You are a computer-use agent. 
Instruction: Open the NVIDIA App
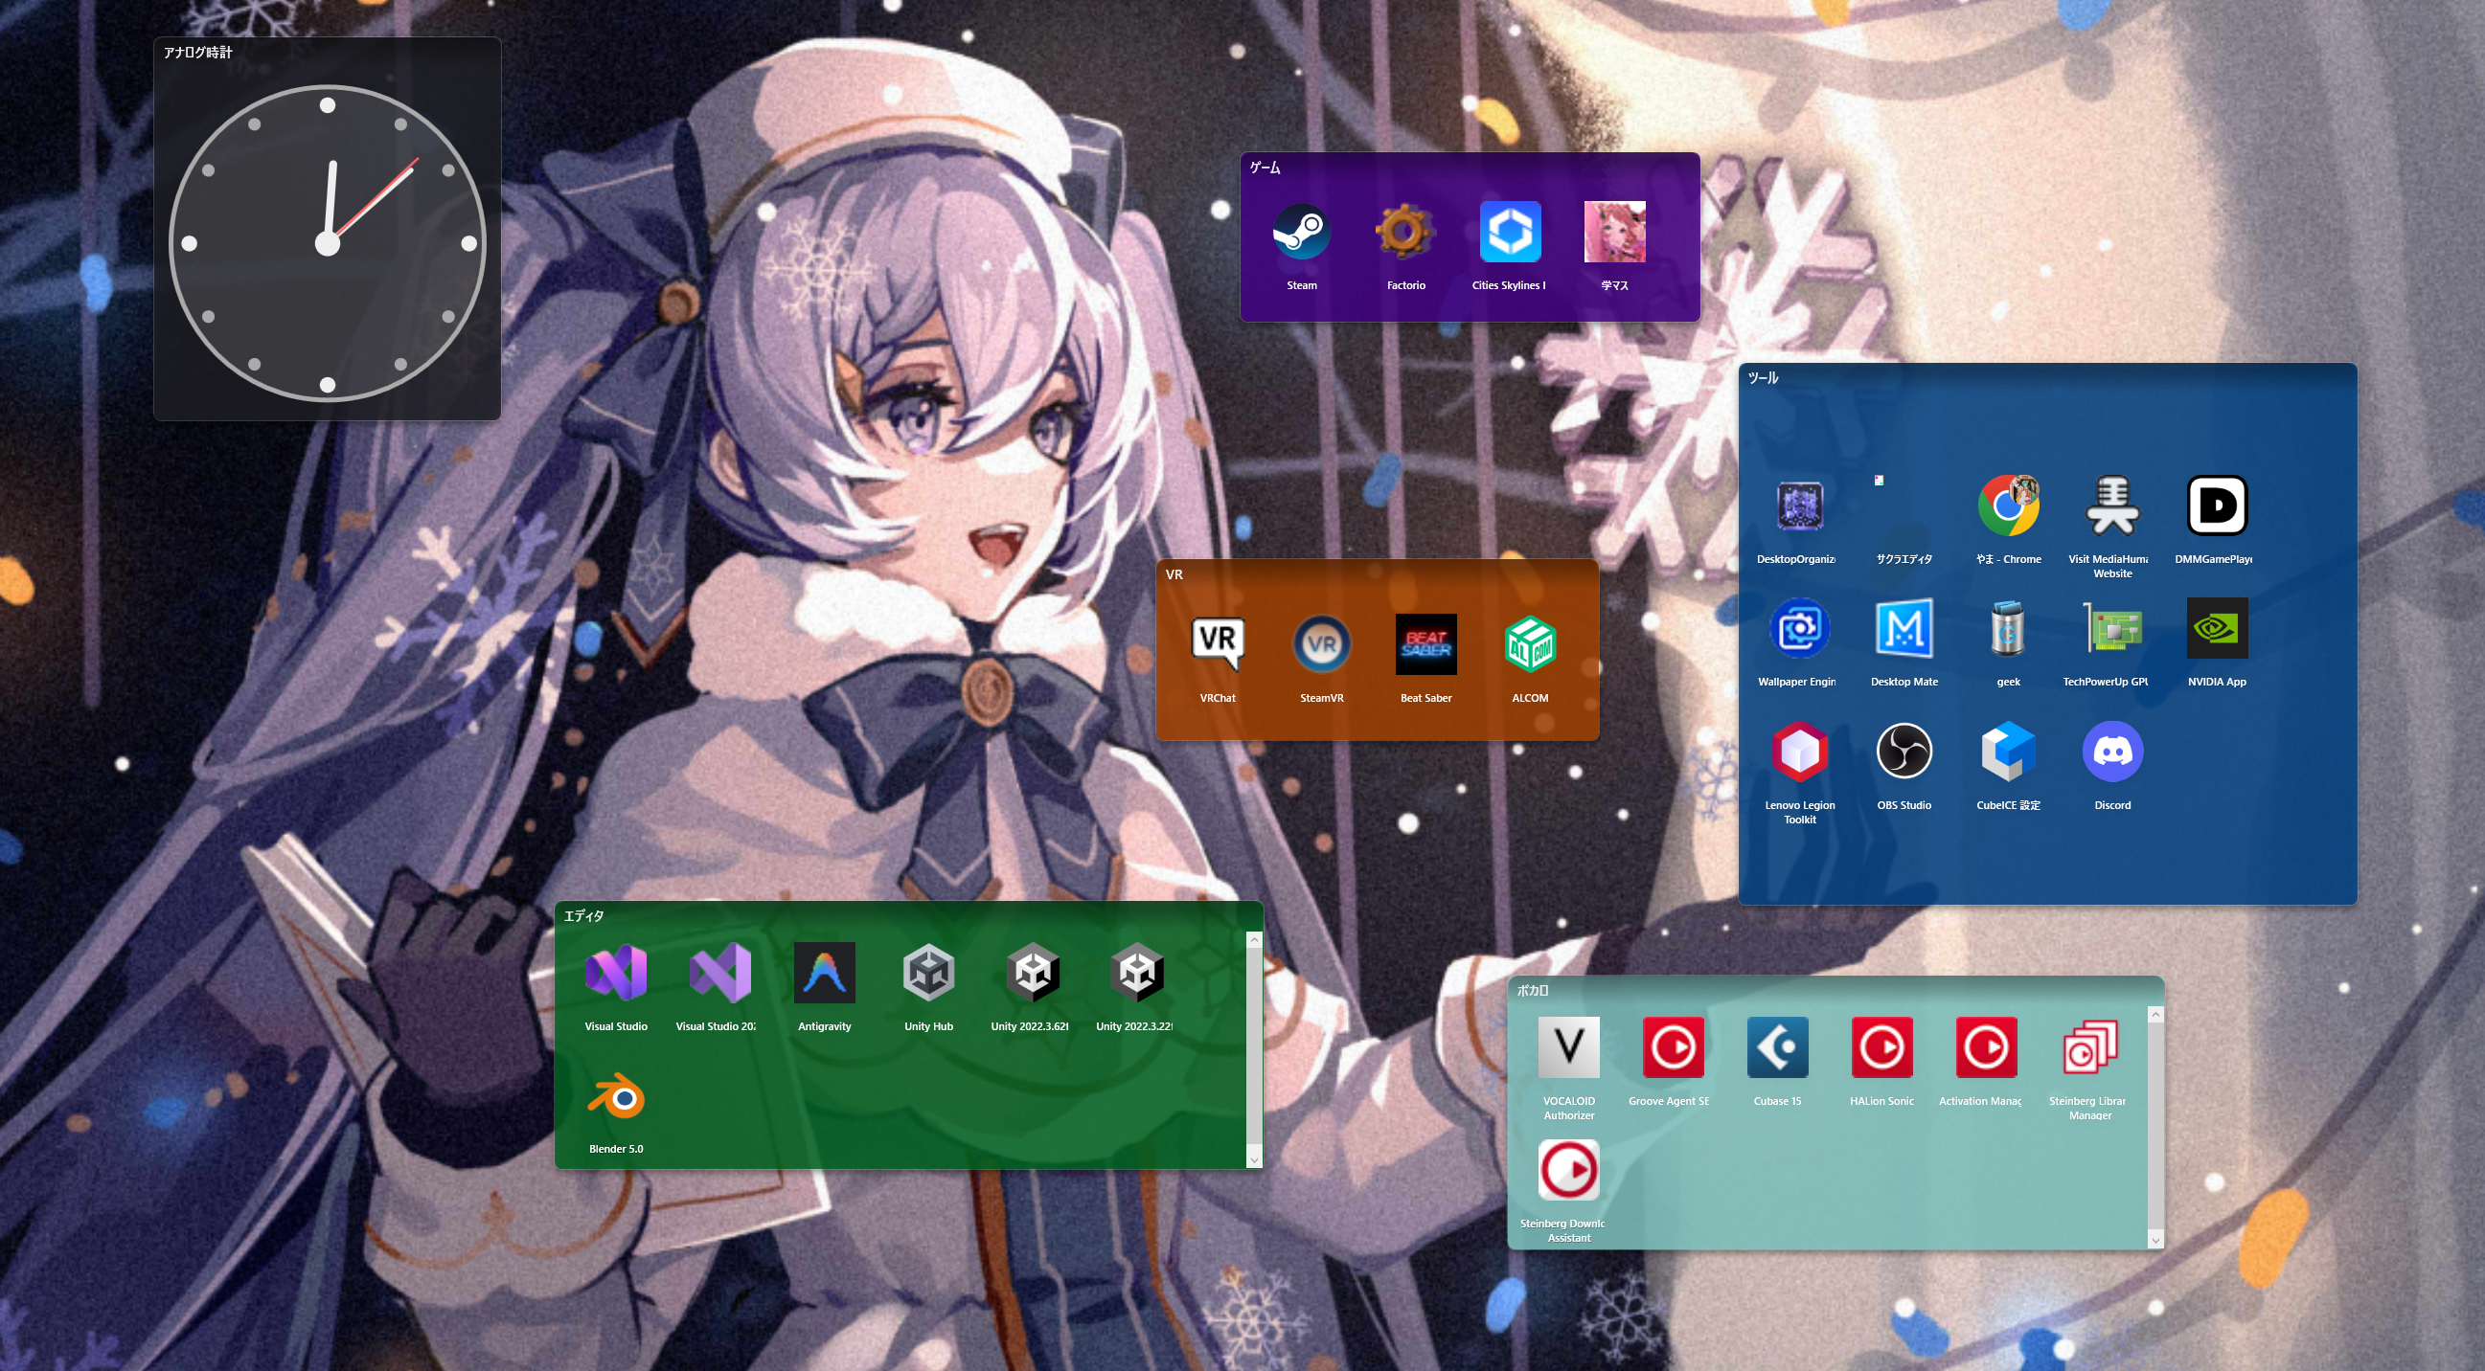[2216, 629]
